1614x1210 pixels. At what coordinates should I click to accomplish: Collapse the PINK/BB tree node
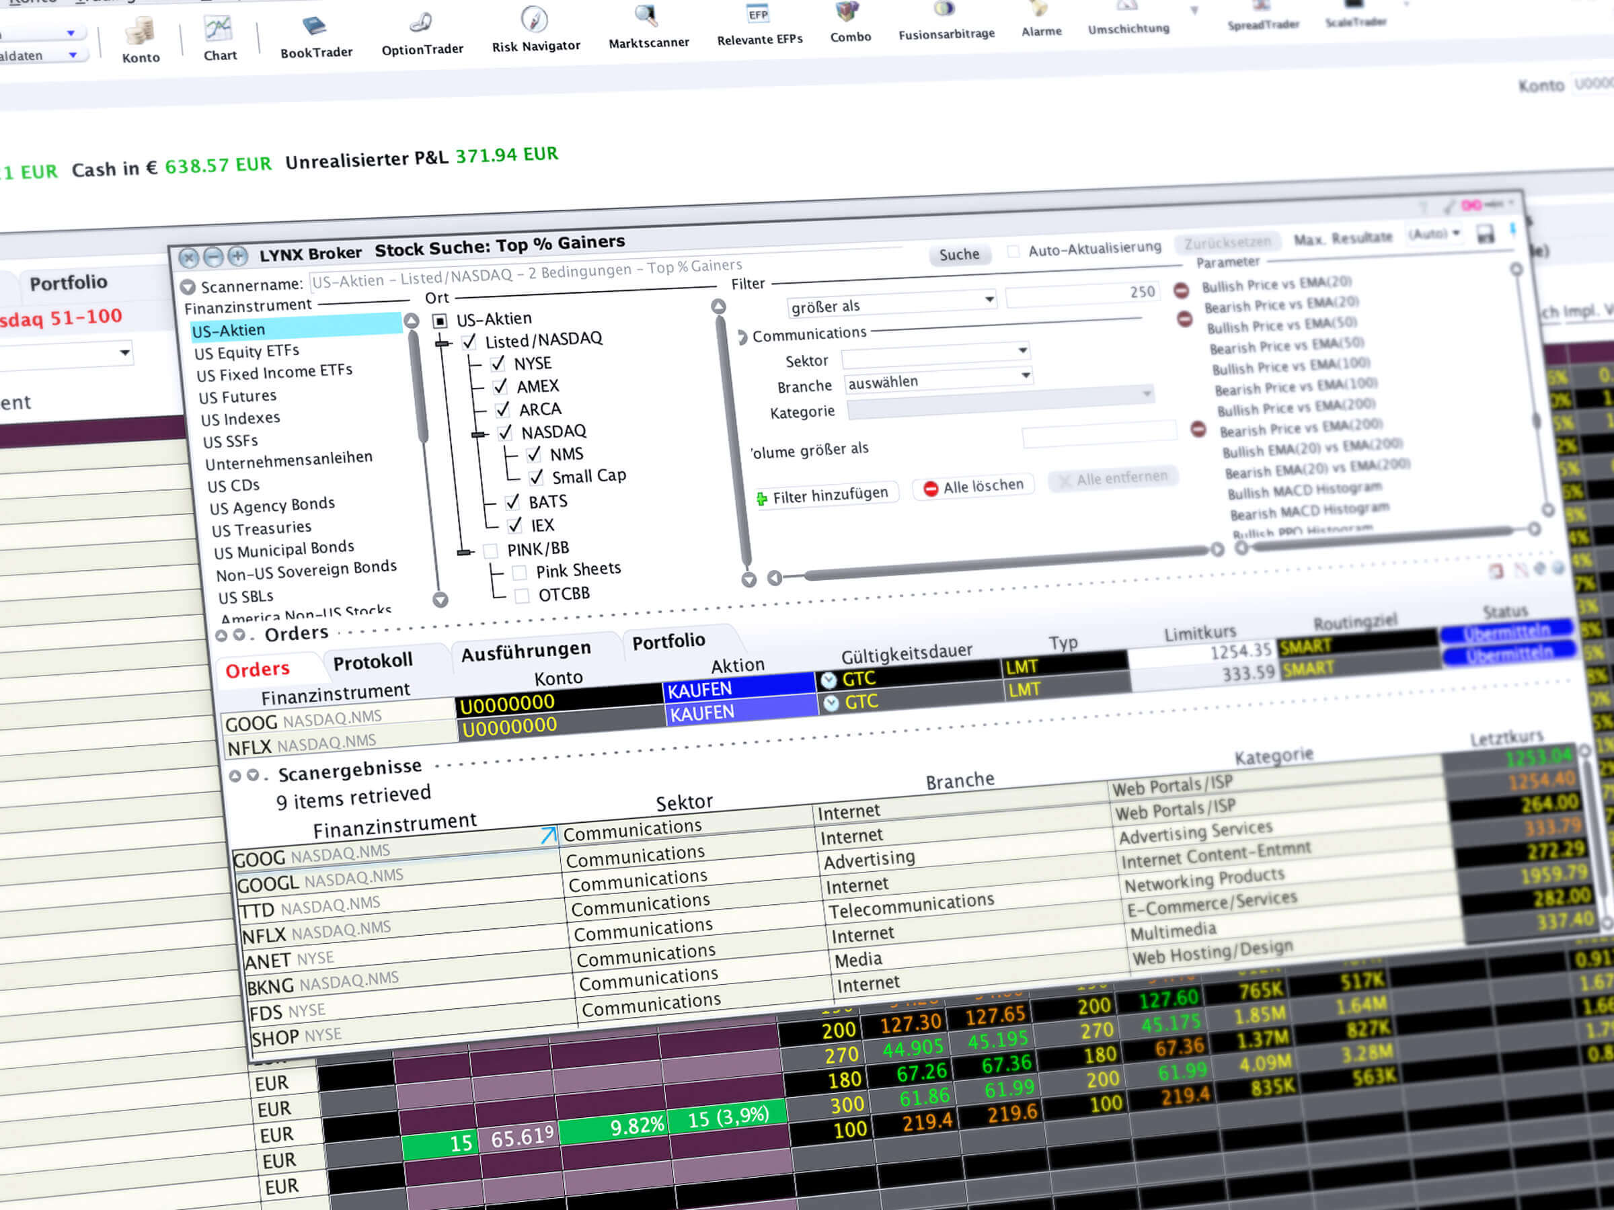click(x=464, y=552)
